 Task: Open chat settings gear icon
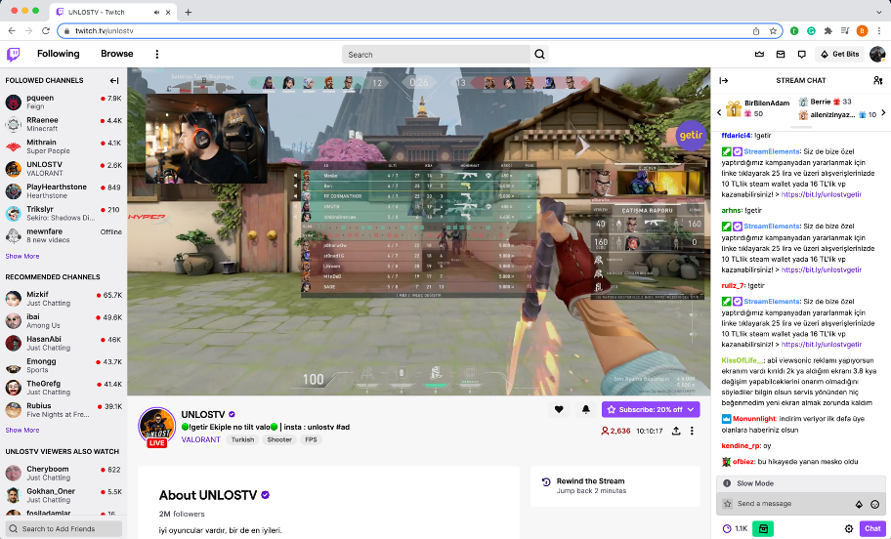[x=848, y=529]
